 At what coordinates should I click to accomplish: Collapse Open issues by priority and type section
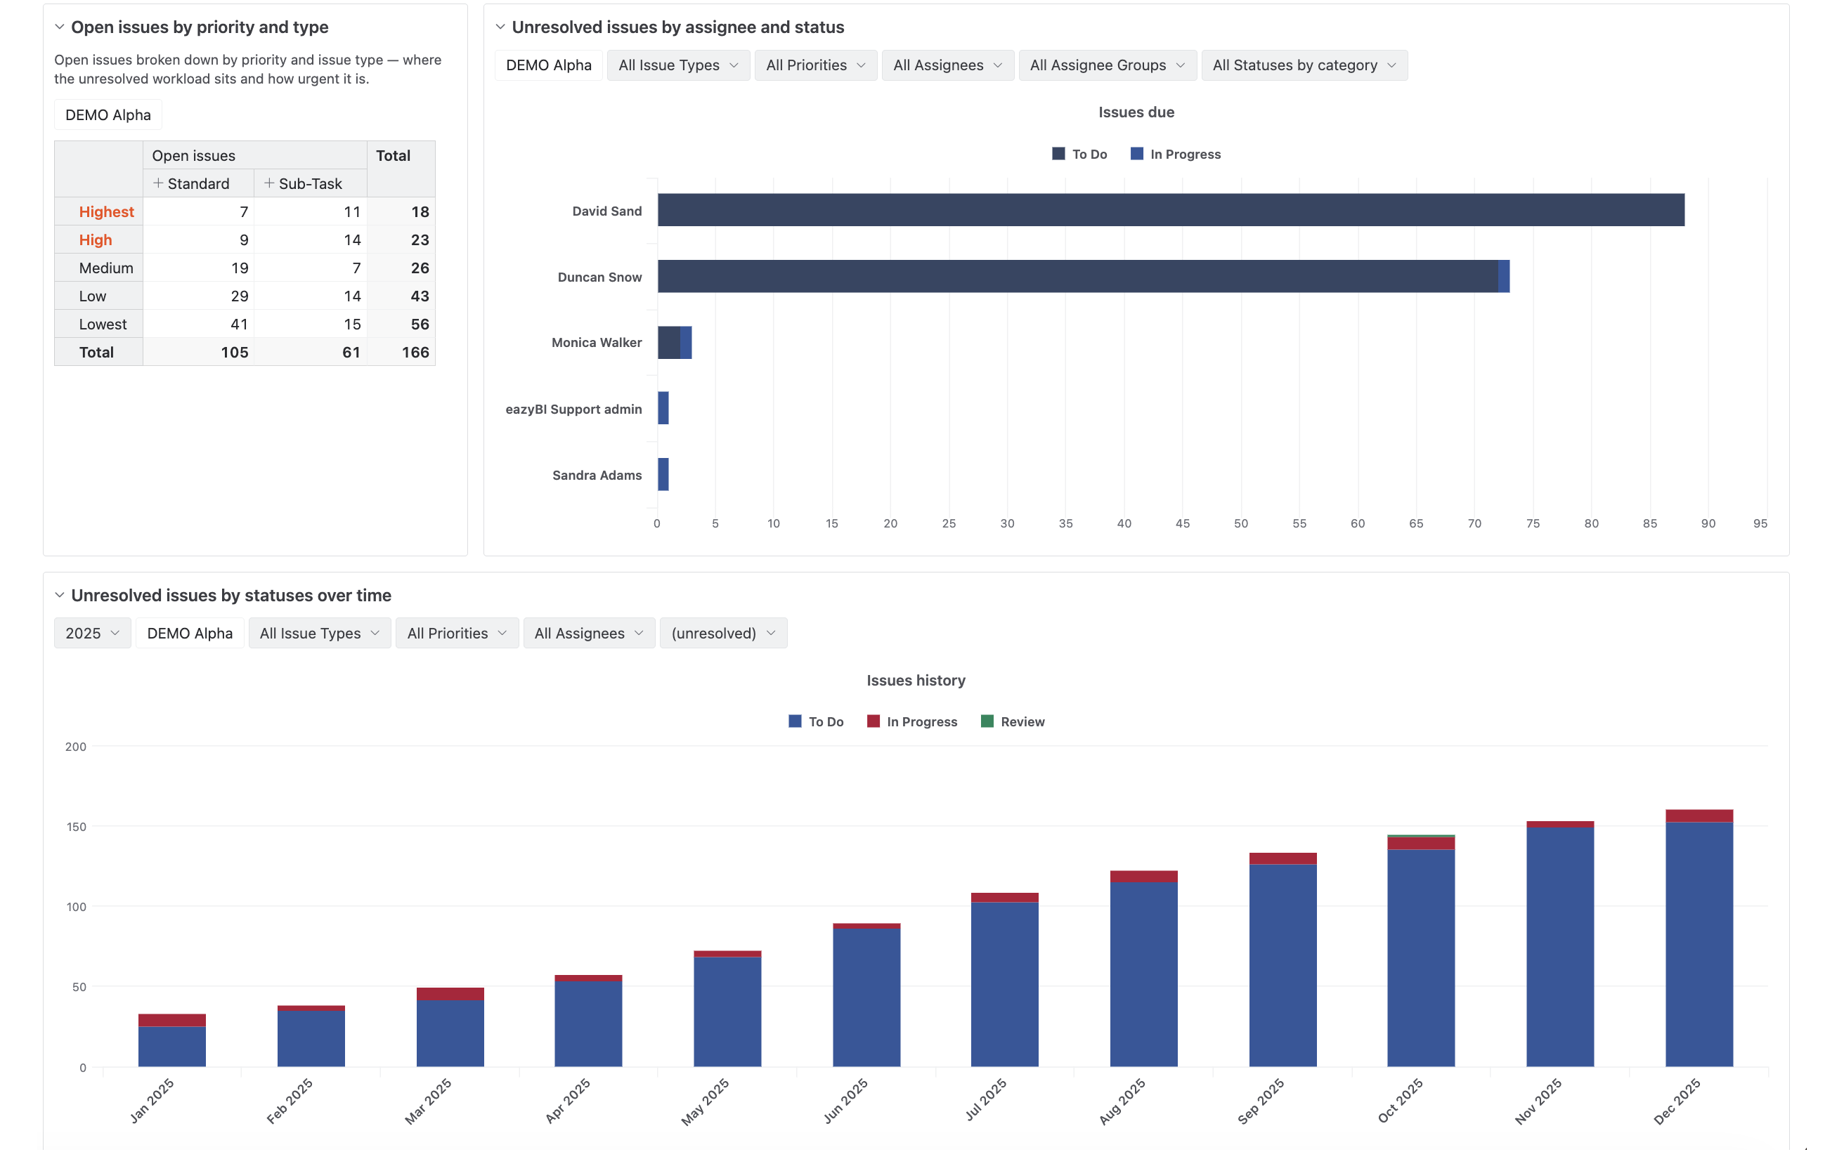pos(60,27)
